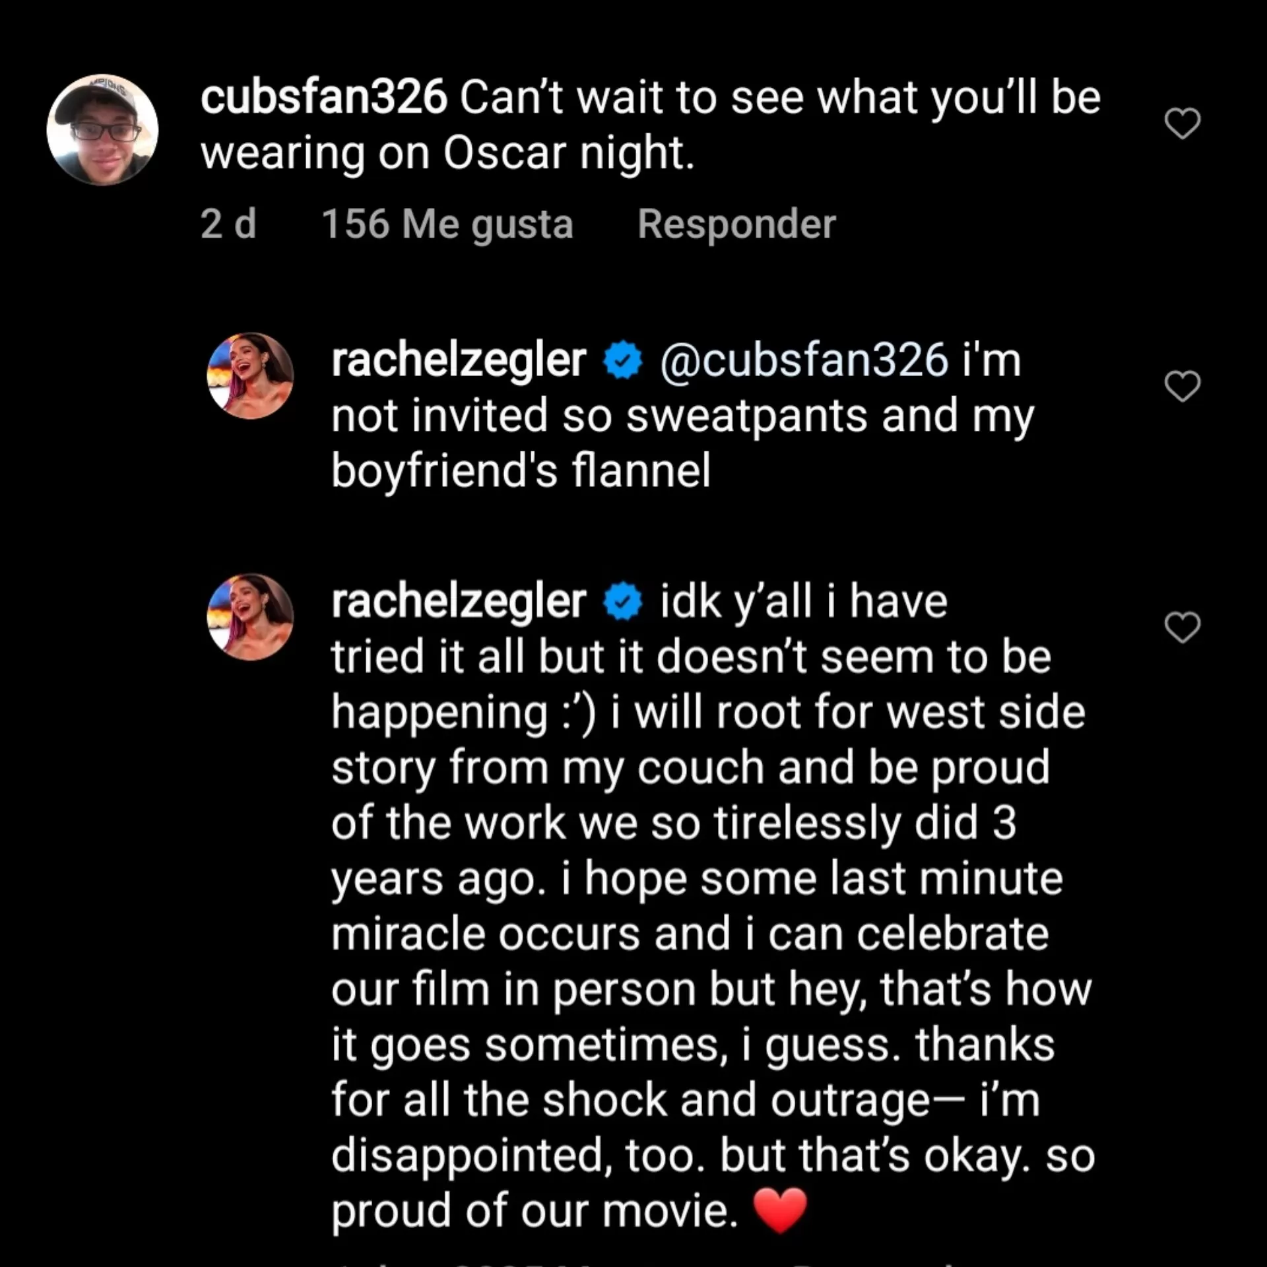Like cubsfan326's Oscar night comment
1267x1267 pixels.
tap(1182, 123)
